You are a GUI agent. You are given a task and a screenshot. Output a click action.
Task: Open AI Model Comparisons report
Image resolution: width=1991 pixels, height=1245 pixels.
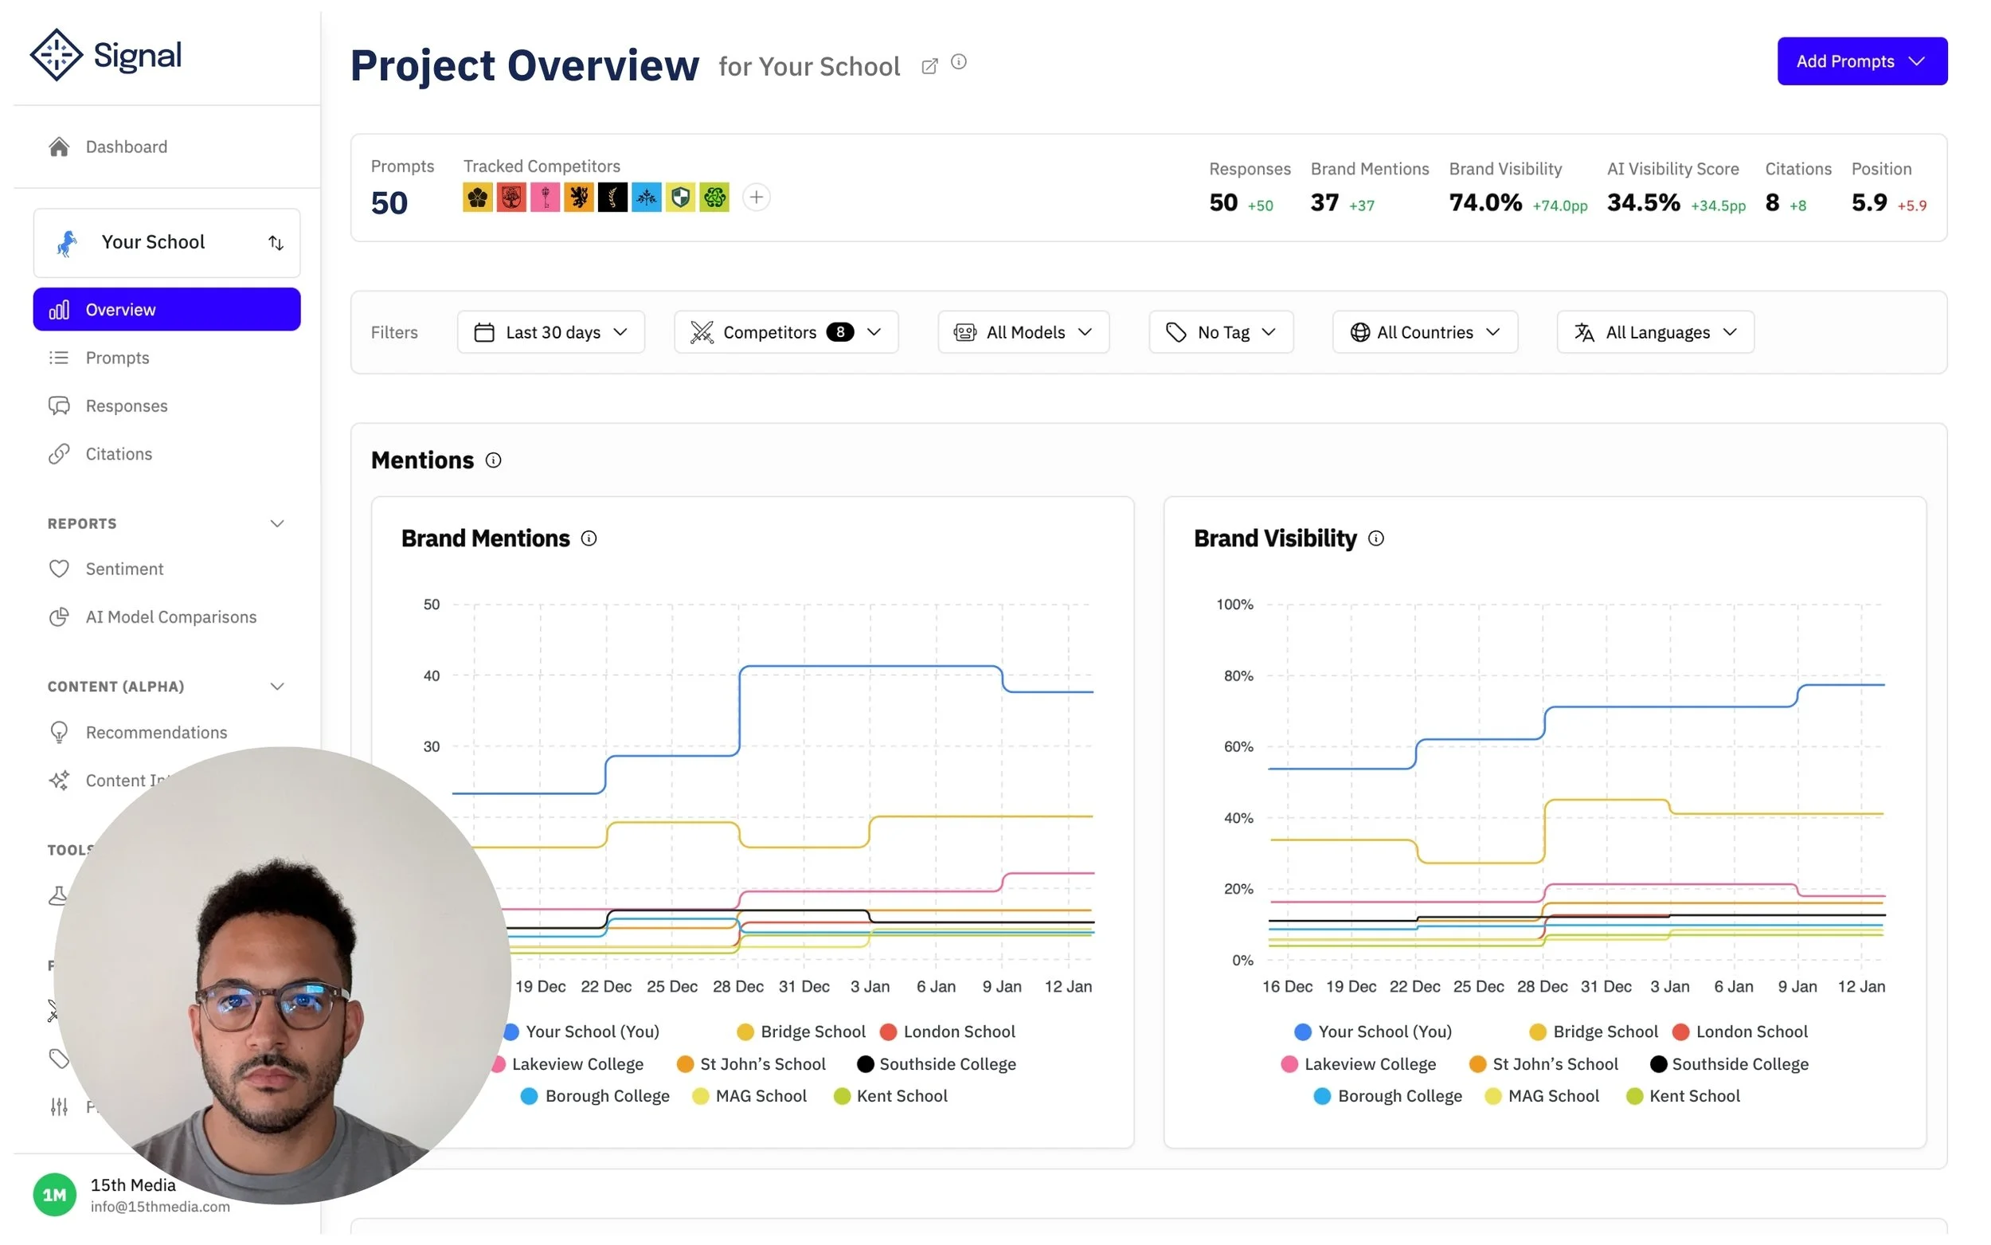coord(170,617)
